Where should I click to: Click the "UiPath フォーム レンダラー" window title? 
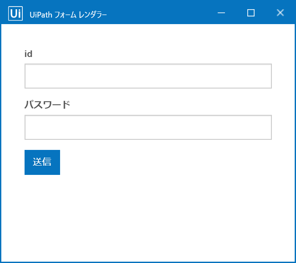coord(68,15)
